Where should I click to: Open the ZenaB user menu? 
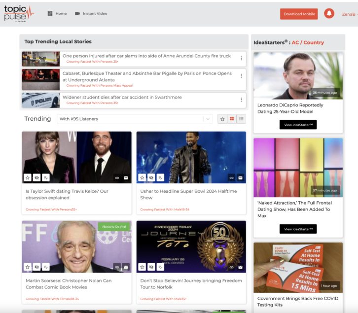click(349, 14)
